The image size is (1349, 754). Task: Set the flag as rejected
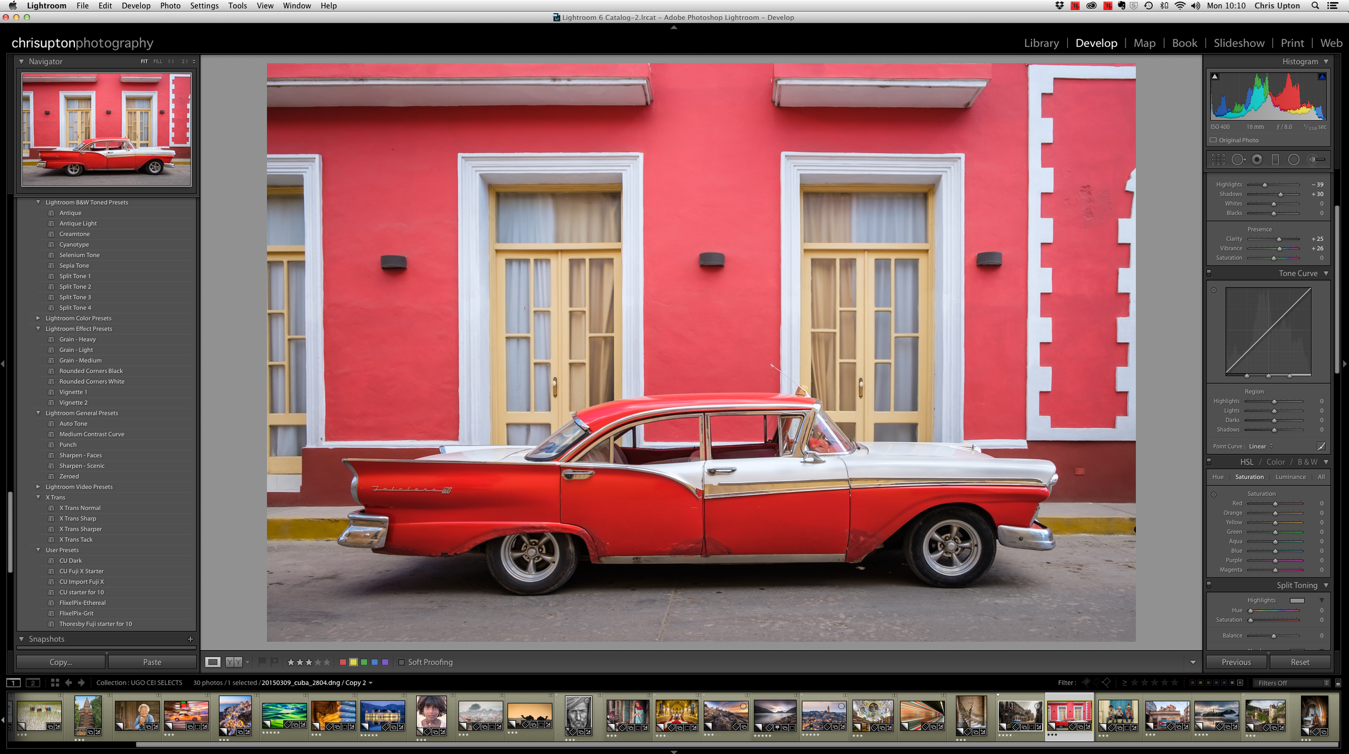275,661
